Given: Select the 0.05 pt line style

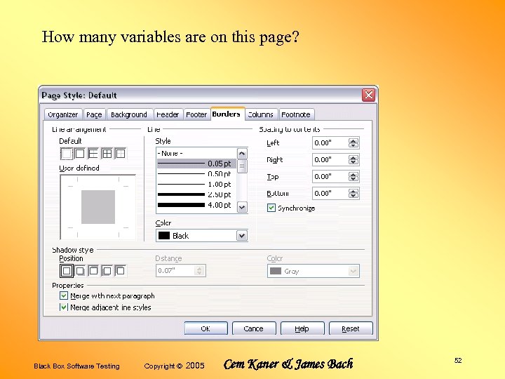Looking at the screenshot, I should [x=196, y=164].
